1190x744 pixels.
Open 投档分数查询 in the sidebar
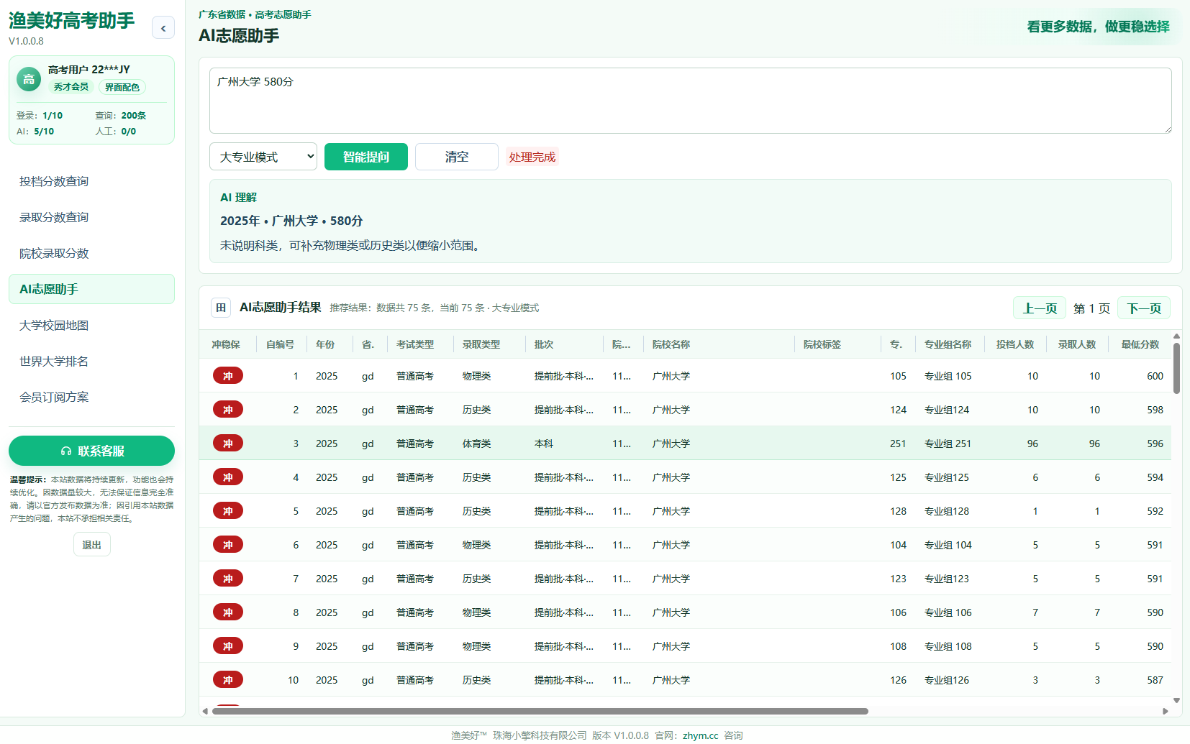(x=91, y=181)
